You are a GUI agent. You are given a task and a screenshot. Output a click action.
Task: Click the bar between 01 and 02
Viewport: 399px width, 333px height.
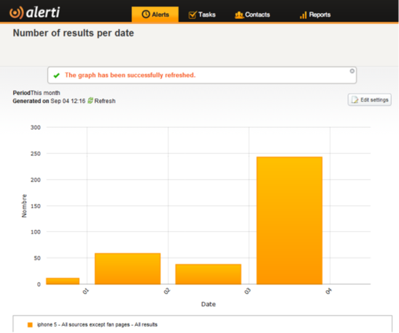[128, 268]
